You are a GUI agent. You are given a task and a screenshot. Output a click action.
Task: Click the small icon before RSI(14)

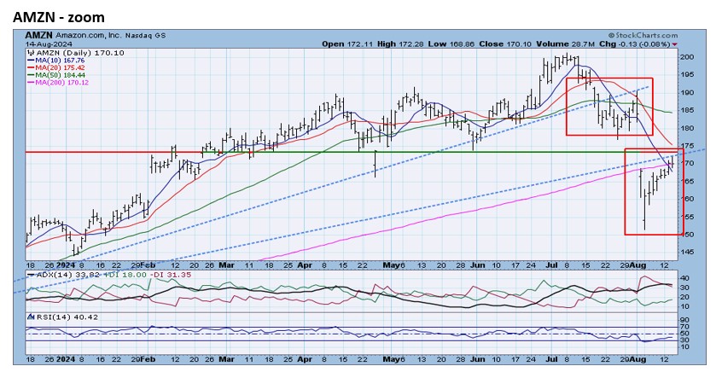(31, 317)
